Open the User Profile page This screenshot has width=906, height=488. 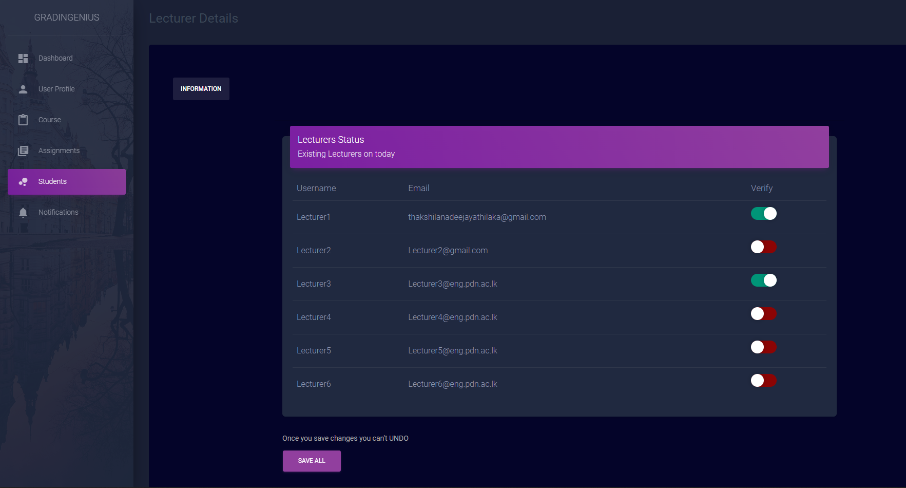click(67, 89)
